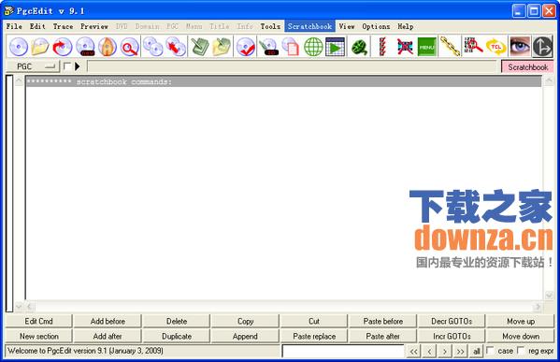This screenshot has height=362, width=560.
Task: Open the Scratchbook menu
Action: (x=309, y=26)
